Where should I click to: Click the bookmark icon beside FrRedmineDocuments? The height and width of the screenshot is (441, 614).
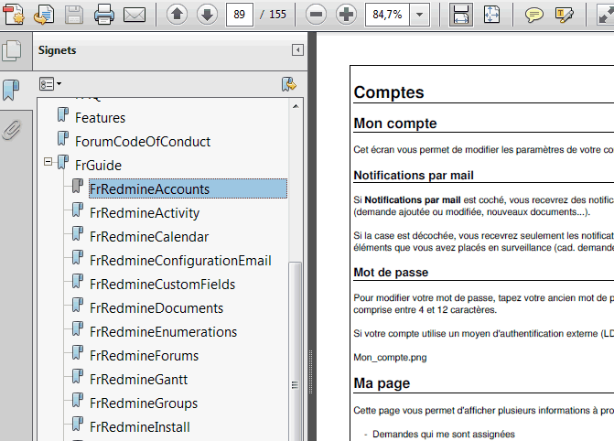(x=78, y=306)
